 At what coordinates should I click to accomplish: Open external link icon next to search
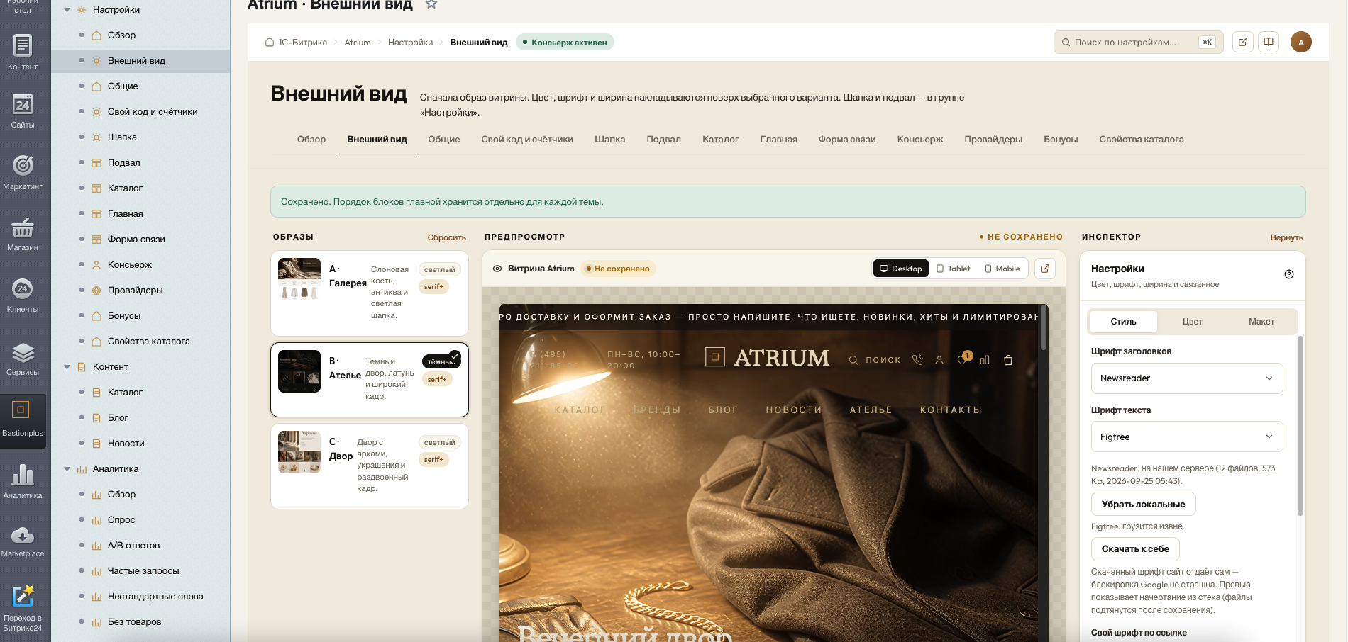1243,42
